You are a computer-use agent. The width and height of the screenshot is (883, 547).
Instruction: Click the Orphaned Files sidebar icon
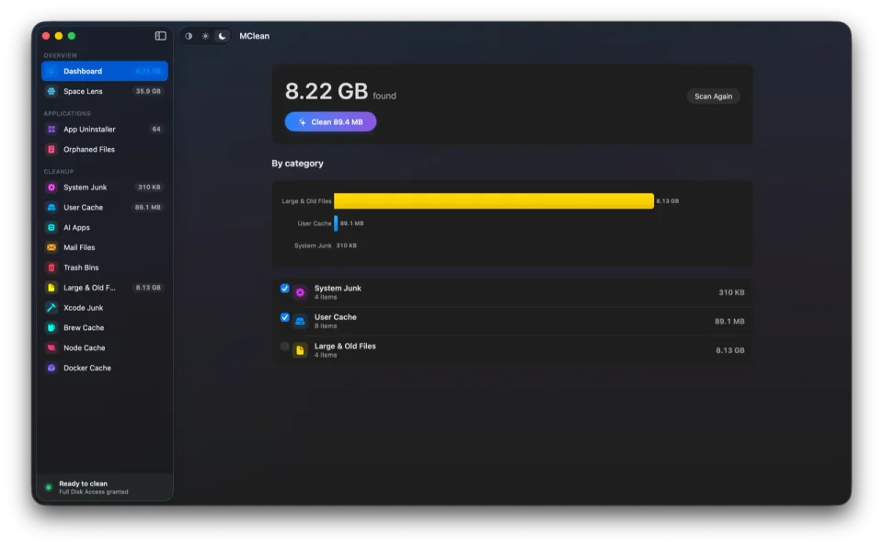click(x=52, y=149)
